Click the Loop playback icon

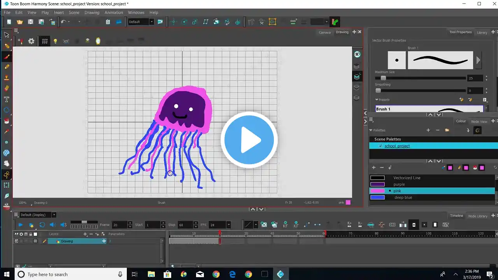point(42,225)
